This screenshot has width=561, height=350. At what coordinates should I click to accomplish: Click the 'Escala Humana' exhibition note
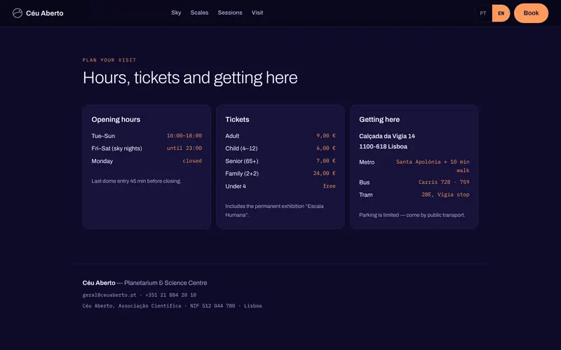[x=274, y=211]
